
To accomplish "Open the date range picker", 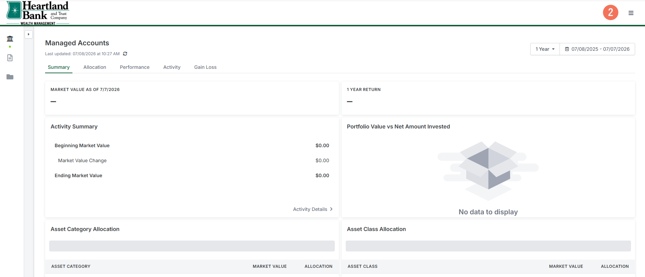I will click(597, 49).
